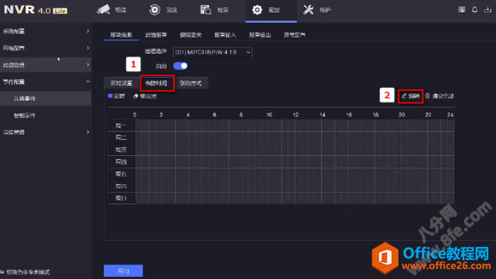Open the [D1] MIPC318(P)W-4 1.0 channel dropdown
496x279 pixels.
point(213,52)
